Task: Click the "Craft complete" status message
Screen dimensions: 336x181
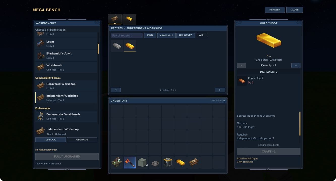Action: 245,162
